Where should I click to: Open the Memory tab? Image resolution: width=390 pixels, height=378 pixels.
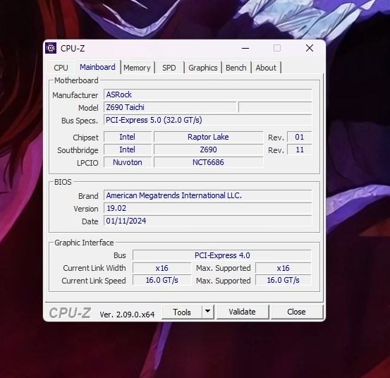pos(137,68)
